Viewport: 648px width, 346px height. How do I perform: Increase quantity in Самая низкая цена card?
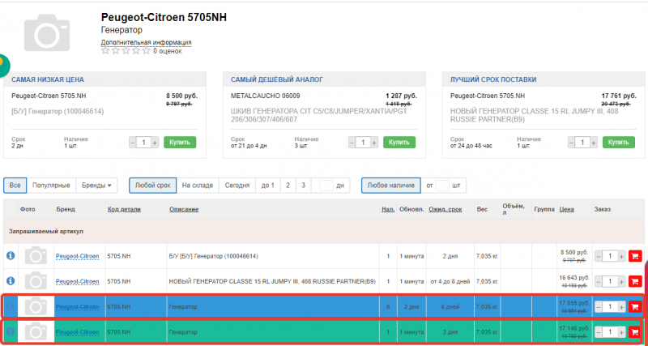pos(155,143)
